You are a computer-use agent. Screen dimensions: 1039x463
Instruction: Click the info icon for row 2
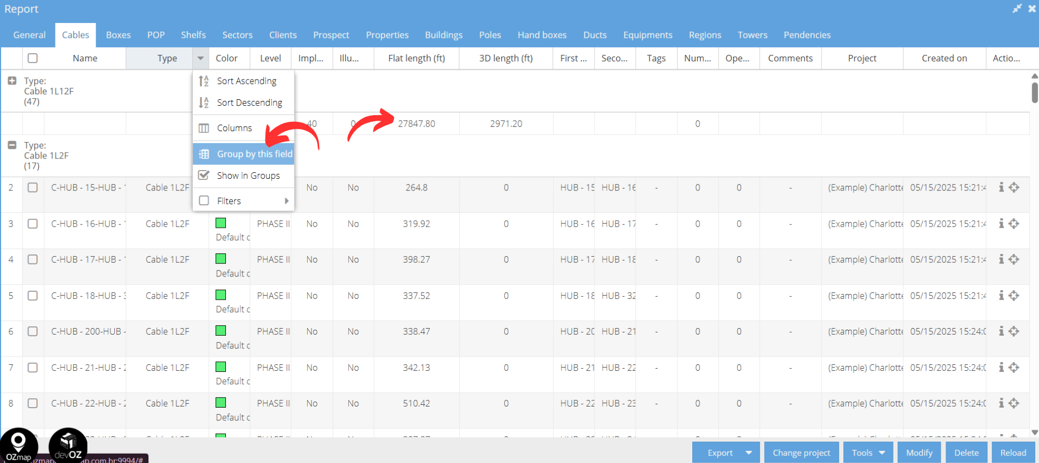tap(1001, 188)
